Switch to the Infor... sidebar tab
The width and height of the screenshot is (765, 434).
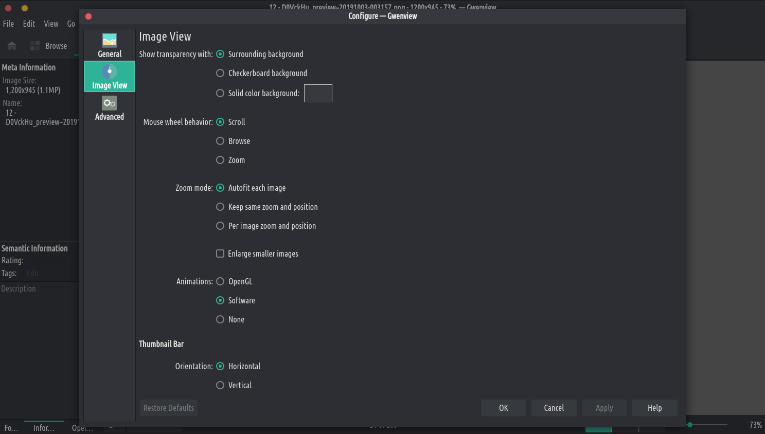tap(44, 428)
